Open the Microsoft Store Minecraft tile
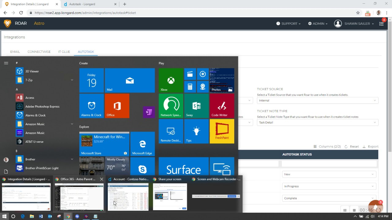Viewport: 392px width, 220px height. click(x=104, y=144)
